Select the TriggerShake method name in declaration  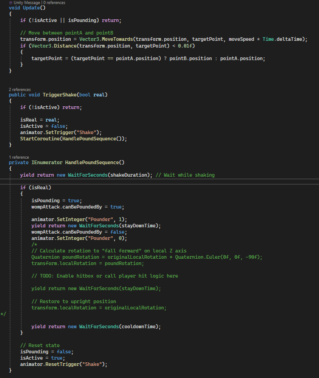(x=59, y=95)
